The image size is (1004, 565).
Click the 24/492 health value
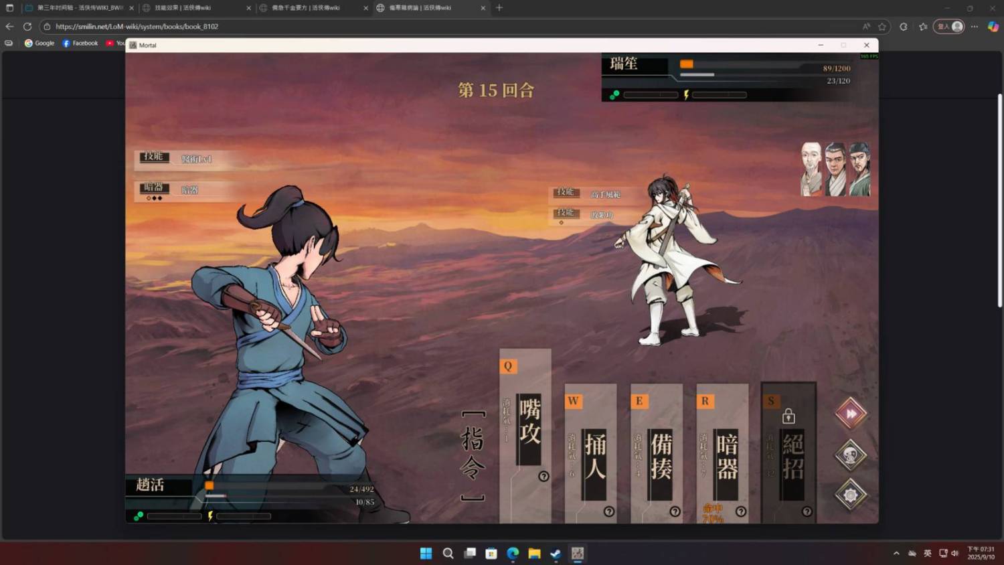(x=362, y=489)
